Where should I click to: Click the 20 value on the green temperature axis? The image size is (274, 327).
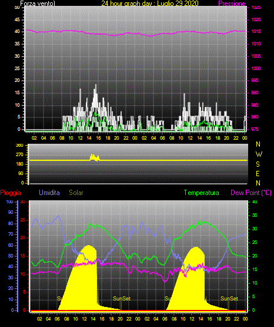click(x=255, y=256)
